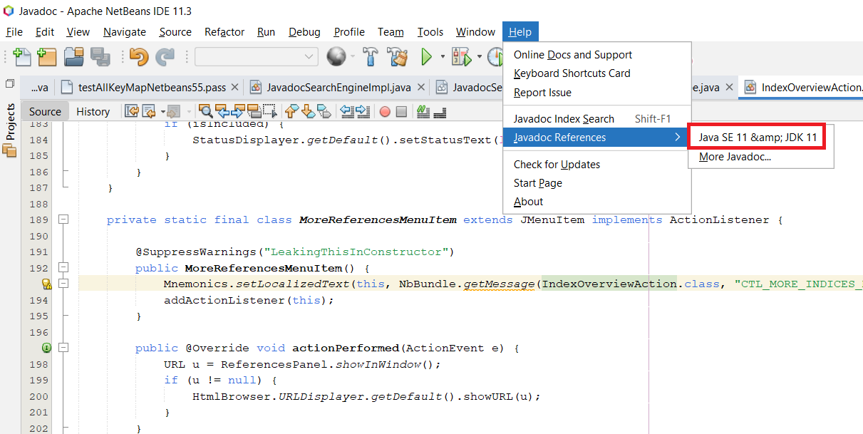Select Report Issue in the Help menu

tap(596, 93)
